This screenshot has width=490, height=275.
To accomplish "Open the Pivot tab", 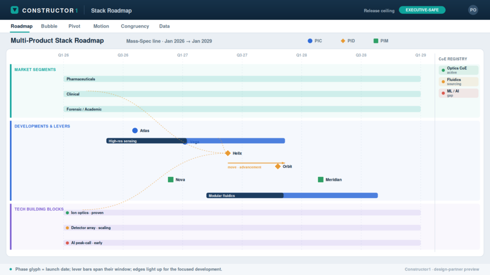I will [74, 26].
